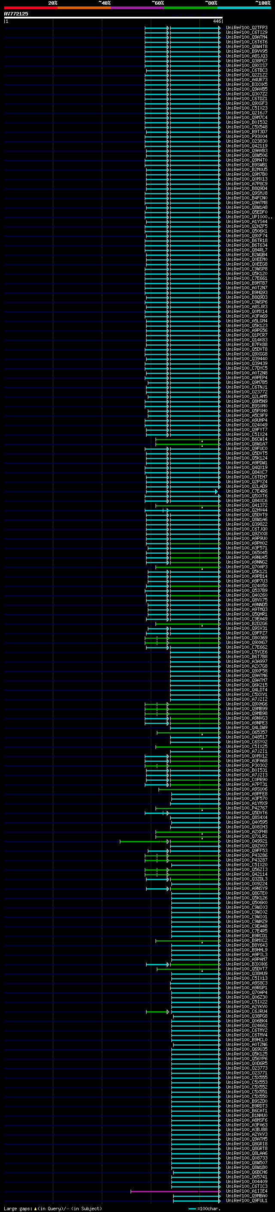Select the UniRef100_Q41372 label

coord(247,505)
